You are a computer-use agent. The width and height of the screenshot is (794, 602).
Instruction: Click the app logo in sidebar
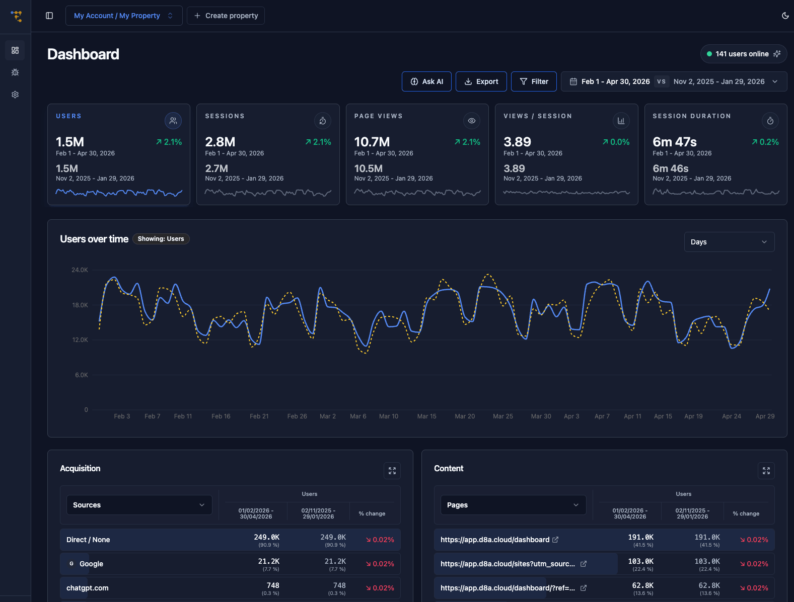pyautogui.click(x=17, y=16)
